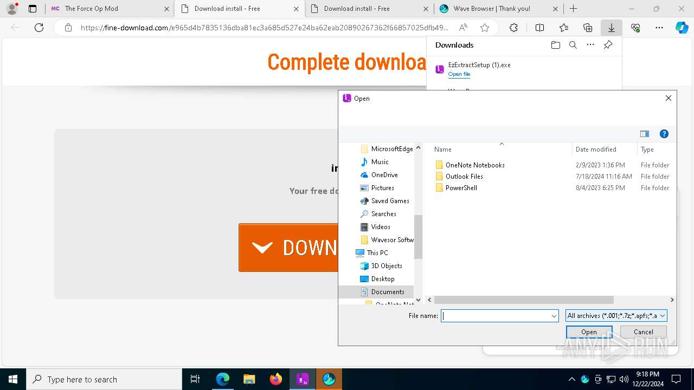Click the Help icon in Open dialog

[664, 134]
